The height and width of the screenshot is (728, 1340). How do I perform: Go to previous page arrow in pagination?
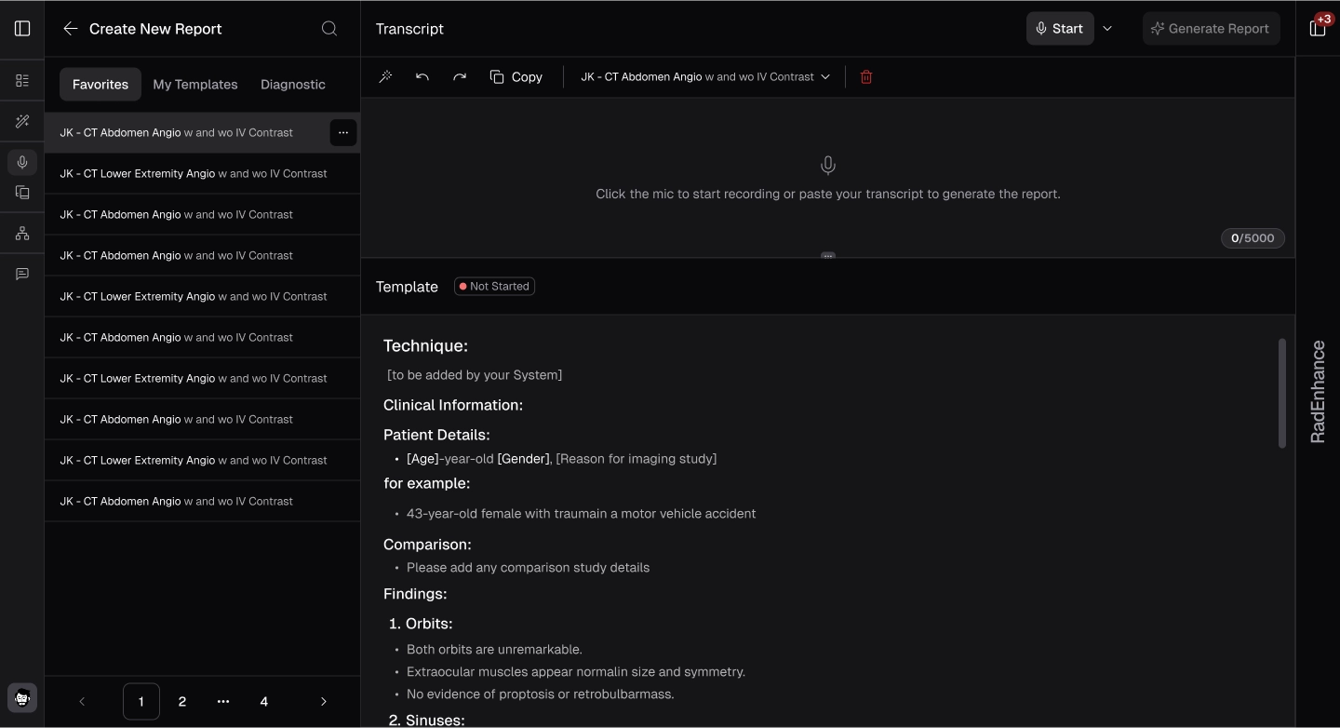pyautogui.click(x=82, y=702)
